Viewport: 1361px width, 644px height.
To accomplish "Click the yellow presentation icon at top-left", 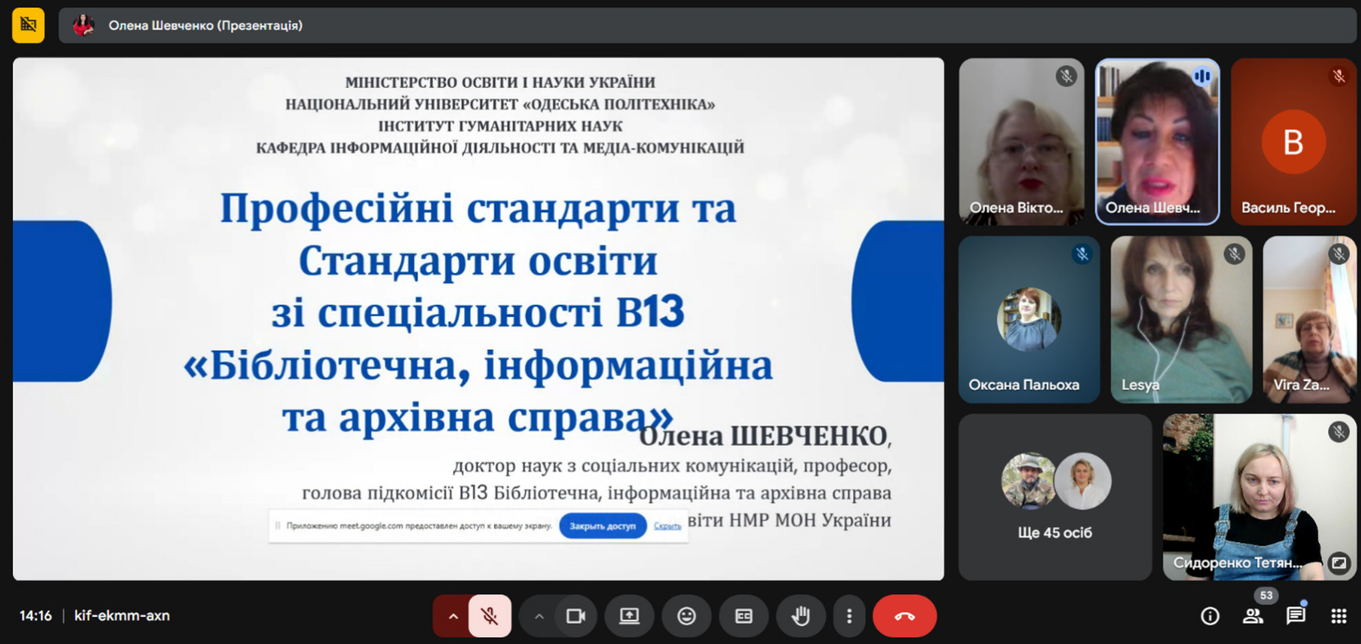I will pos(28,25).
